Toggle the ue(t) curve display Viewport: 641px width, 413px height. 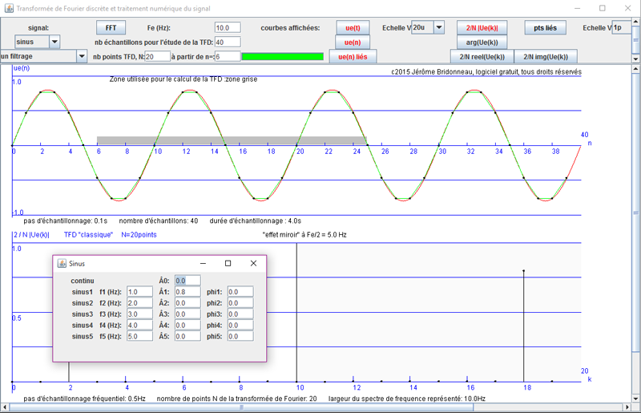(352, 28)
